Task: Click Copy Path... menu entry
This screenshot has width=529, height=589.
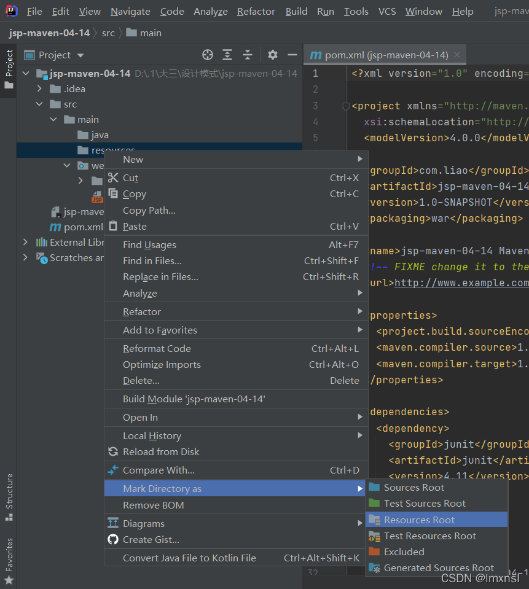Action: coord(236,210)
